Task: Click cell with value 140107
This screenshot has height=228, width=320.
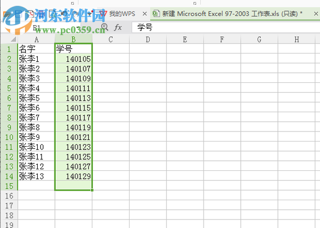Action: (73, 69)
